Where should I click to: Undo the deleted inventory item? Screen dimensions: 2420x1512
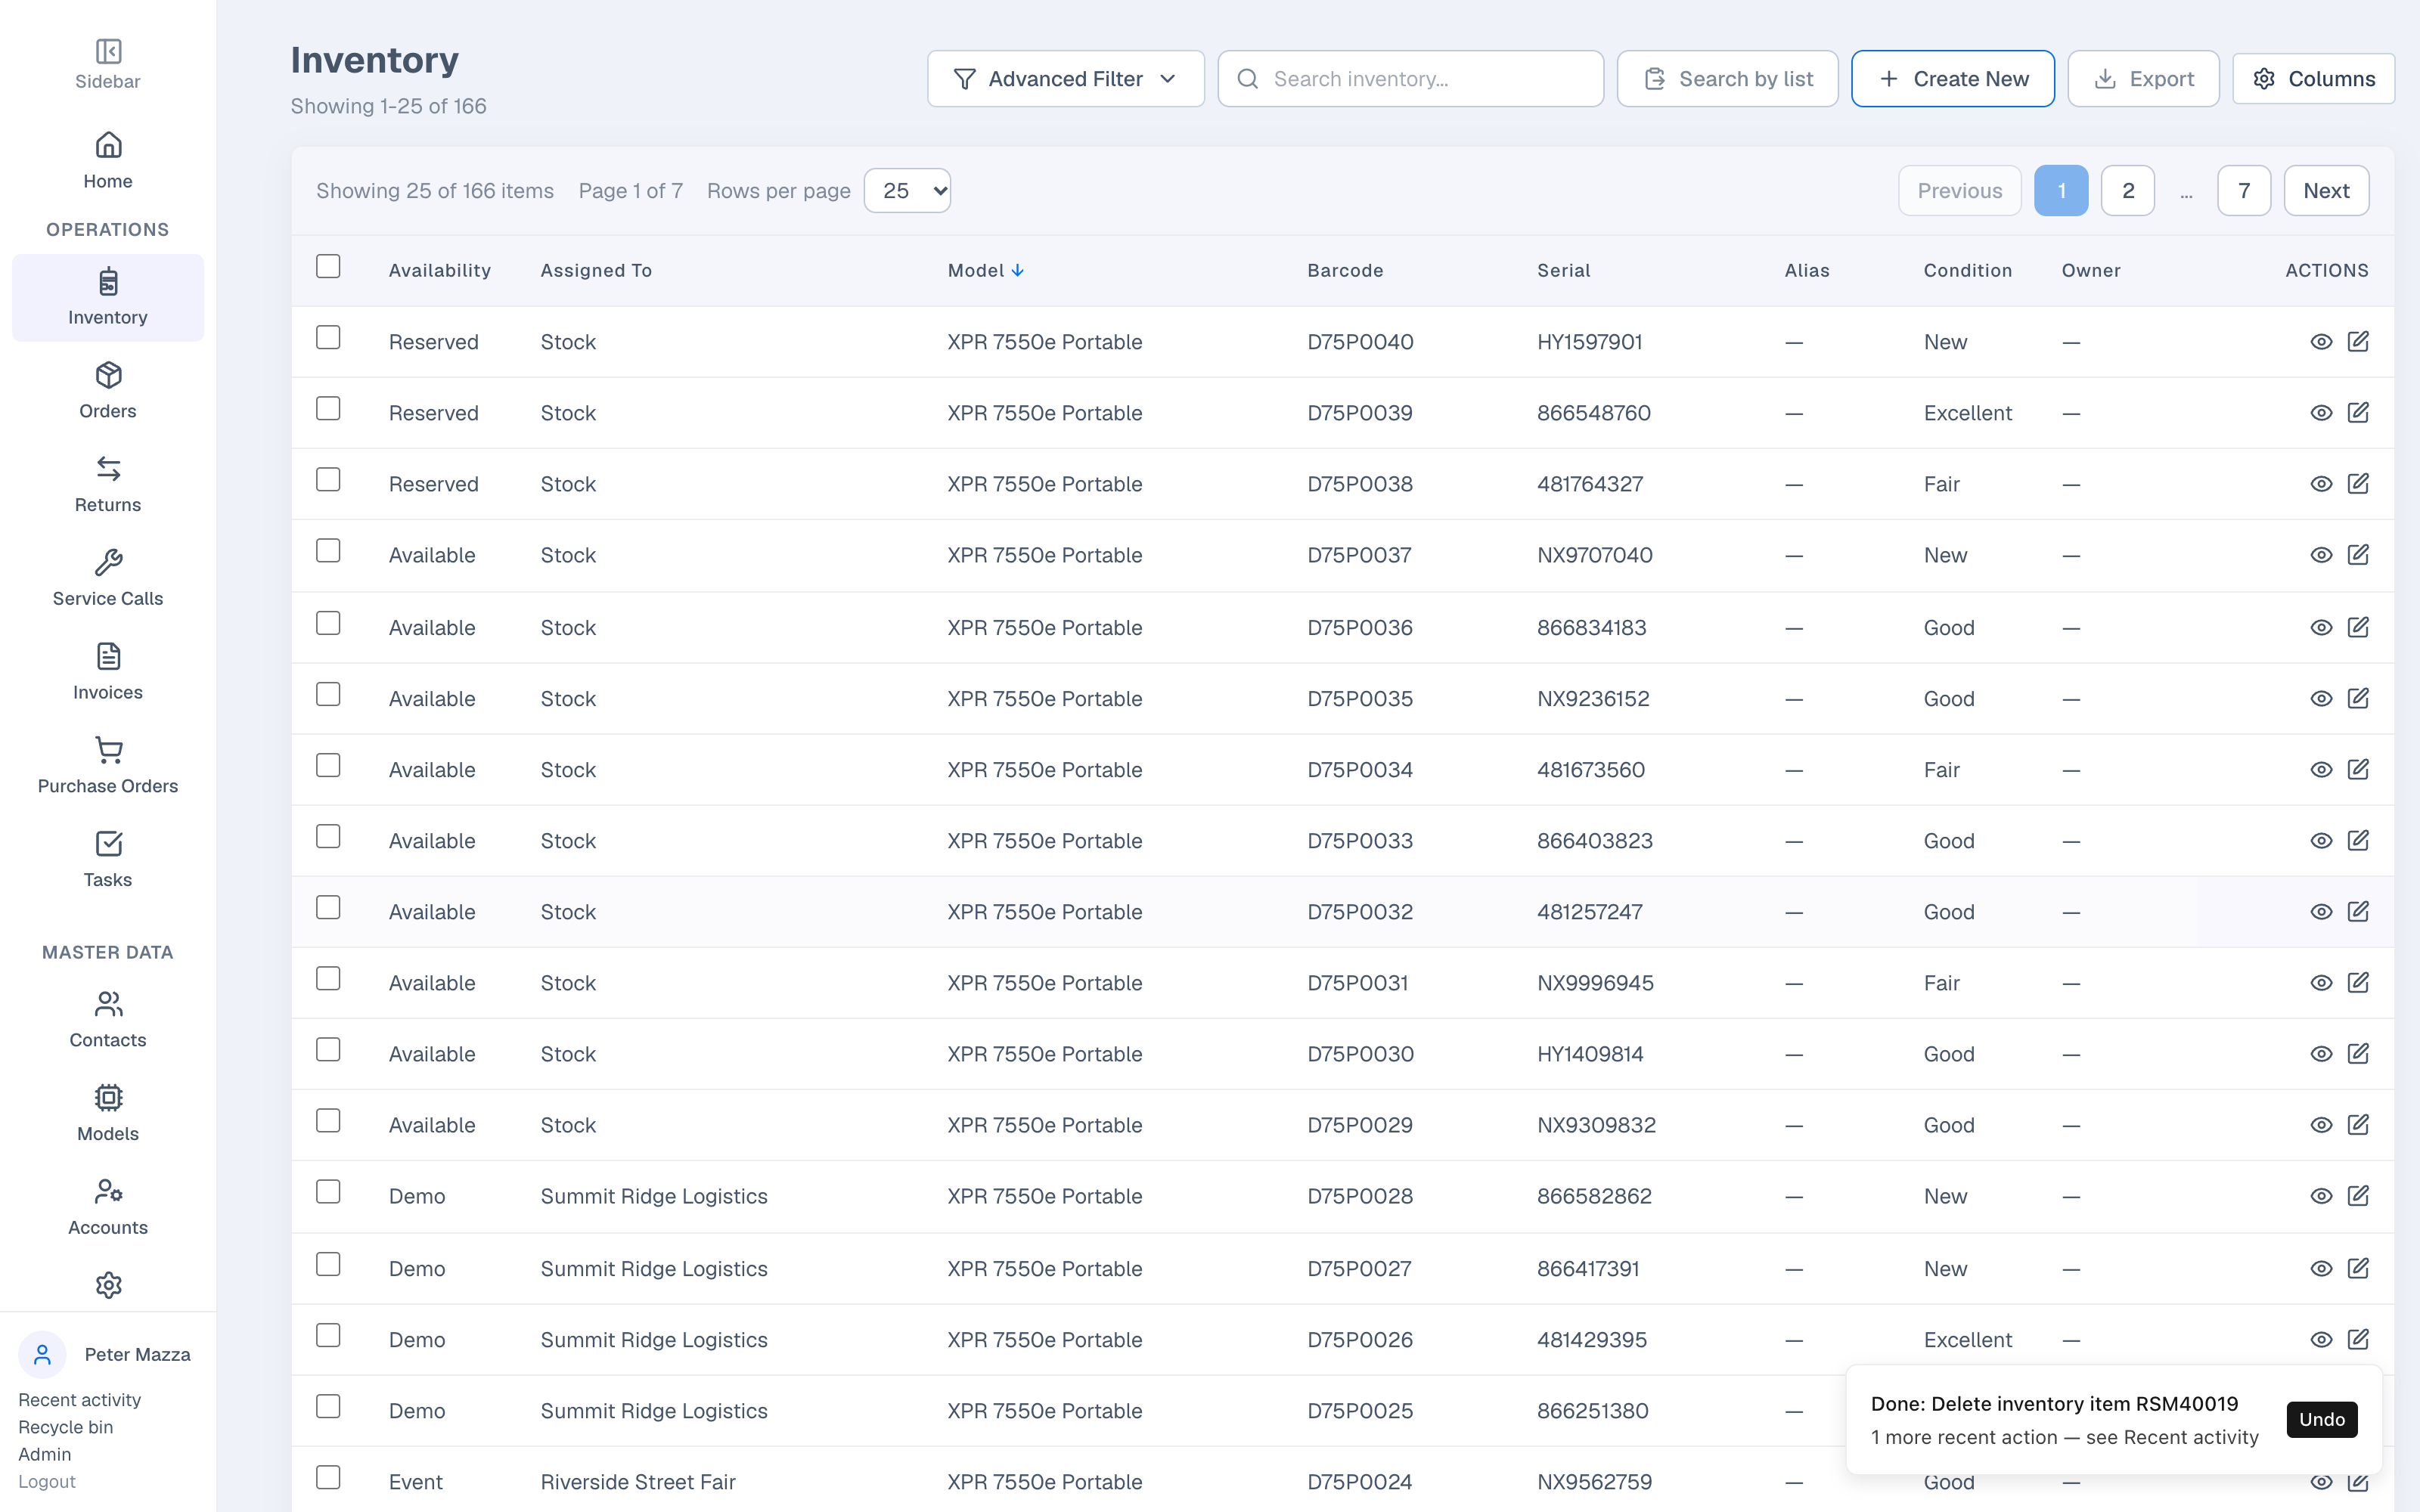point(2321,1420)
